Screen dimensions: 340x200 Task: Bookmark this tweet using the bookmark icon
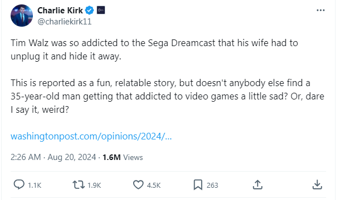198,185
